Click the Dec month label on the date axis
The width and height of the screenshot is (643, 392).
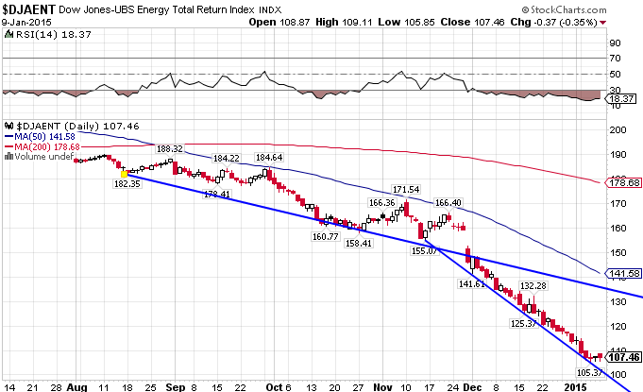[472, 387]
